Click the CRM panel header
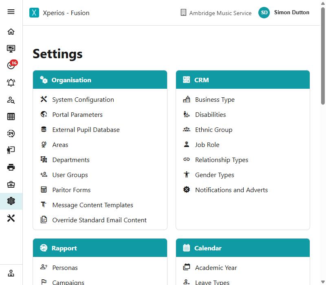This screenshot has width=326, height=285. coord(242,80)
